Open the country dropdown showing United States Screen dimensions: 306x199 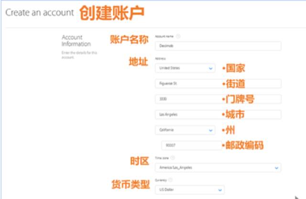point(185,68)
